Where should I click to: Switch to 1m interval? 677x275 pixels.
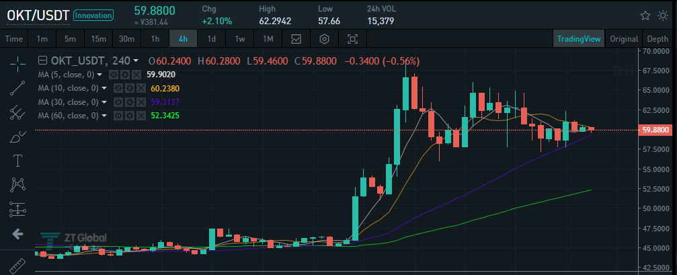click(x=42, y=39)
